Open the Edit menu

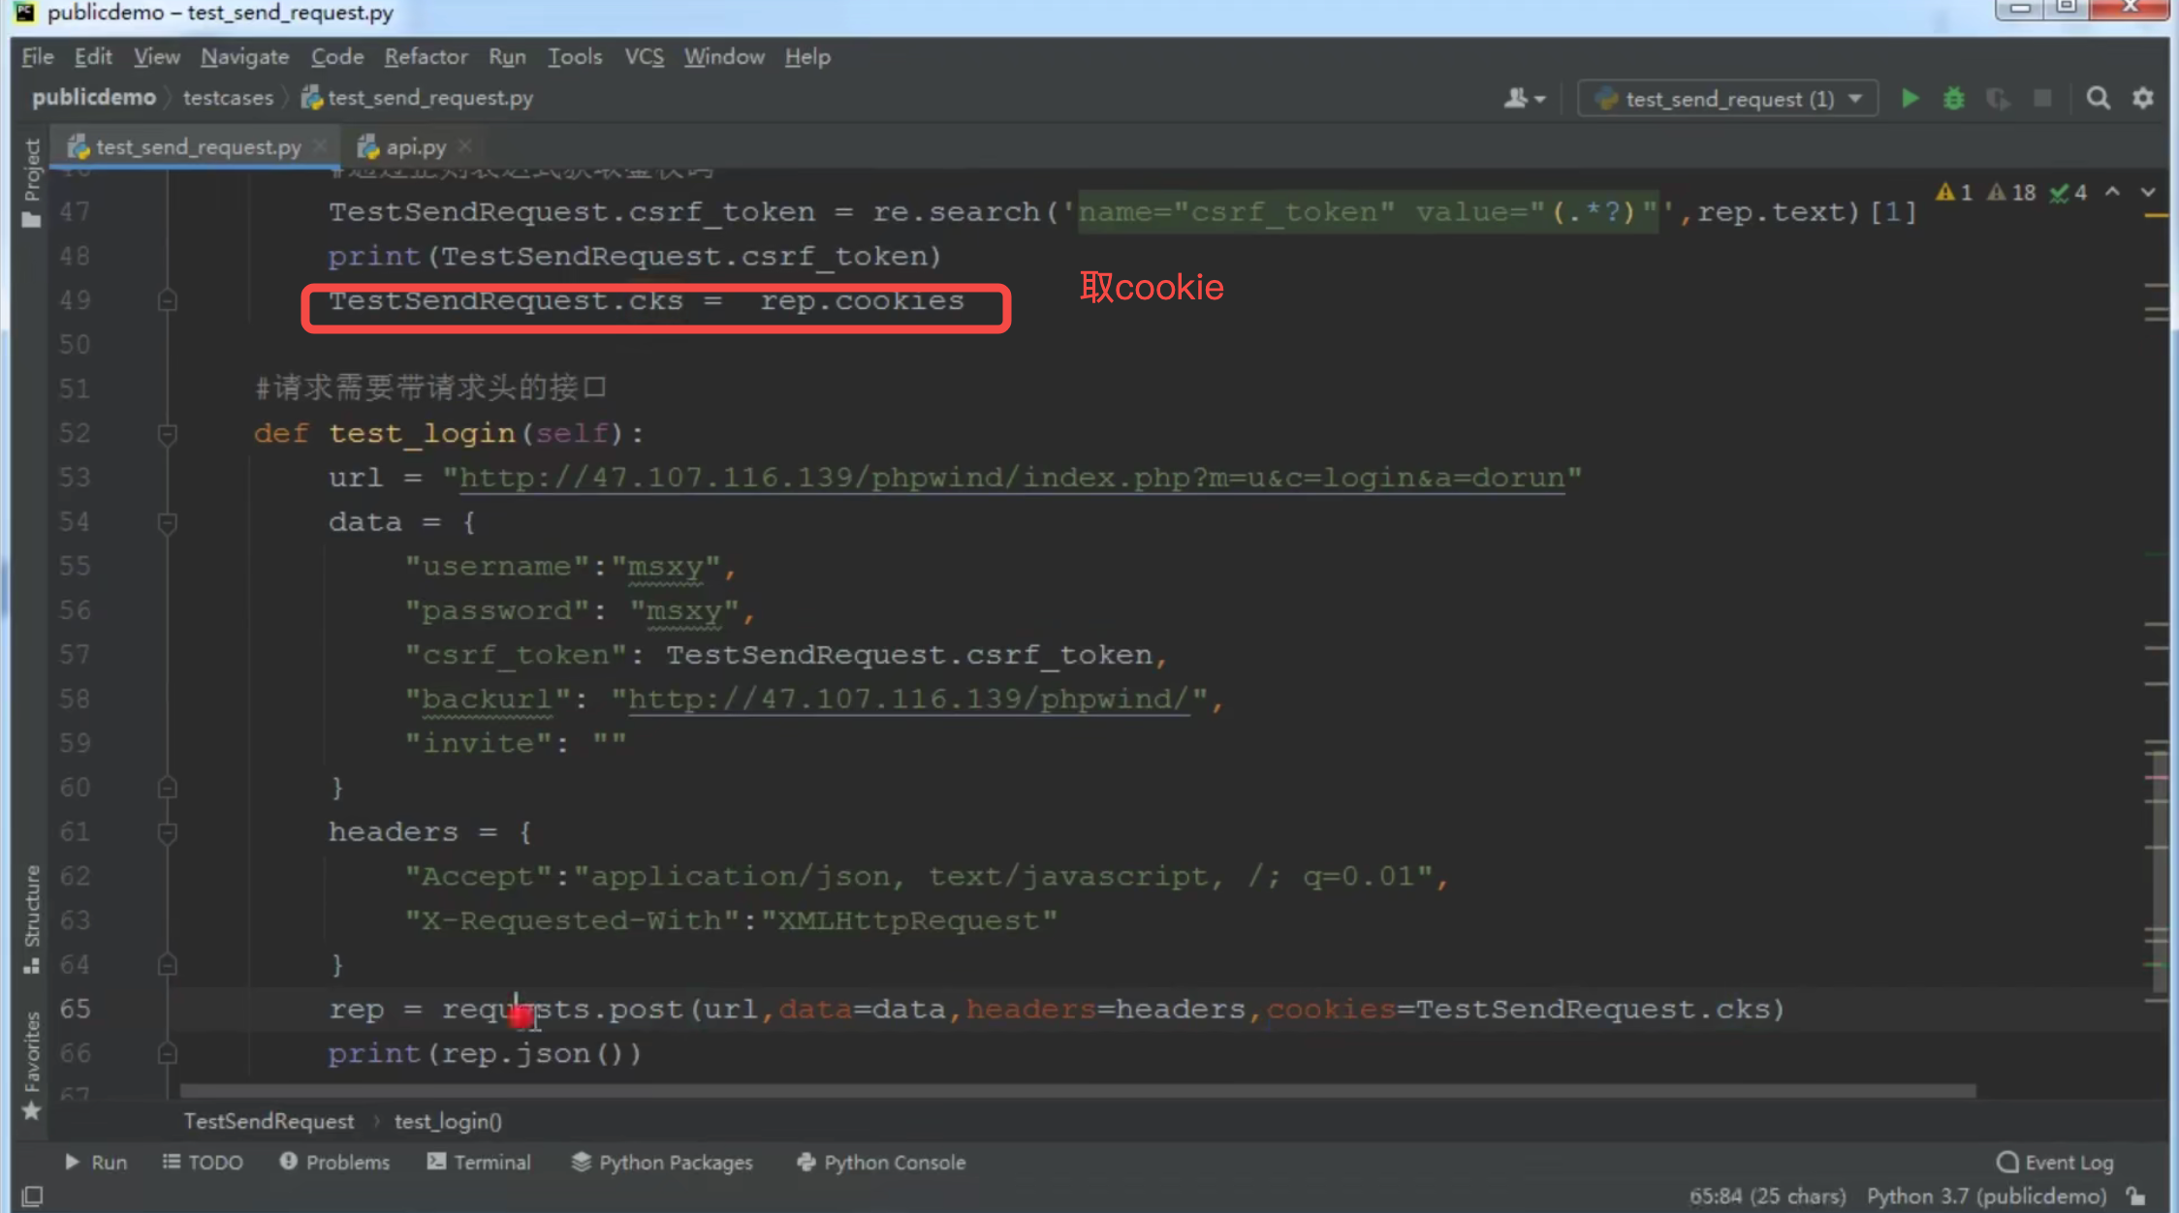[x=93, y=57]
